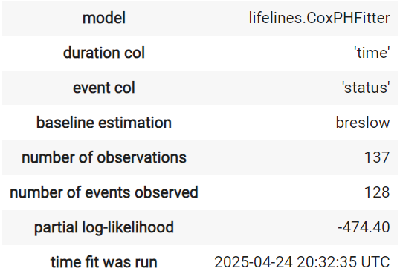This screenshot has height=280, width=400.
Task: Click the 'number of observations' label
Action: (x=104, y=157)
